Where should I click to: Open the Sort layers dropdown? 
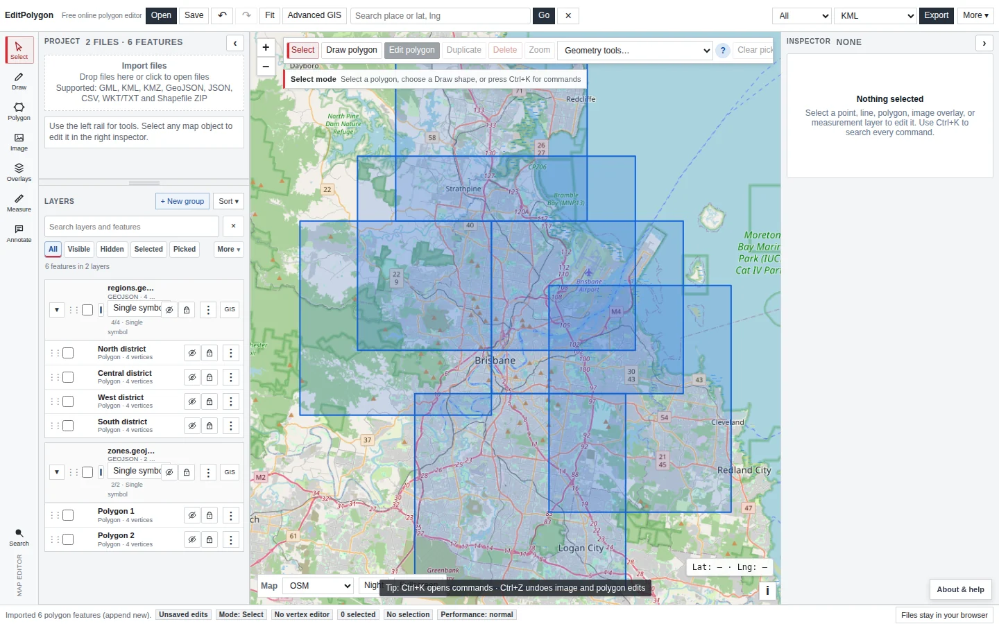[x=228, y=201]
